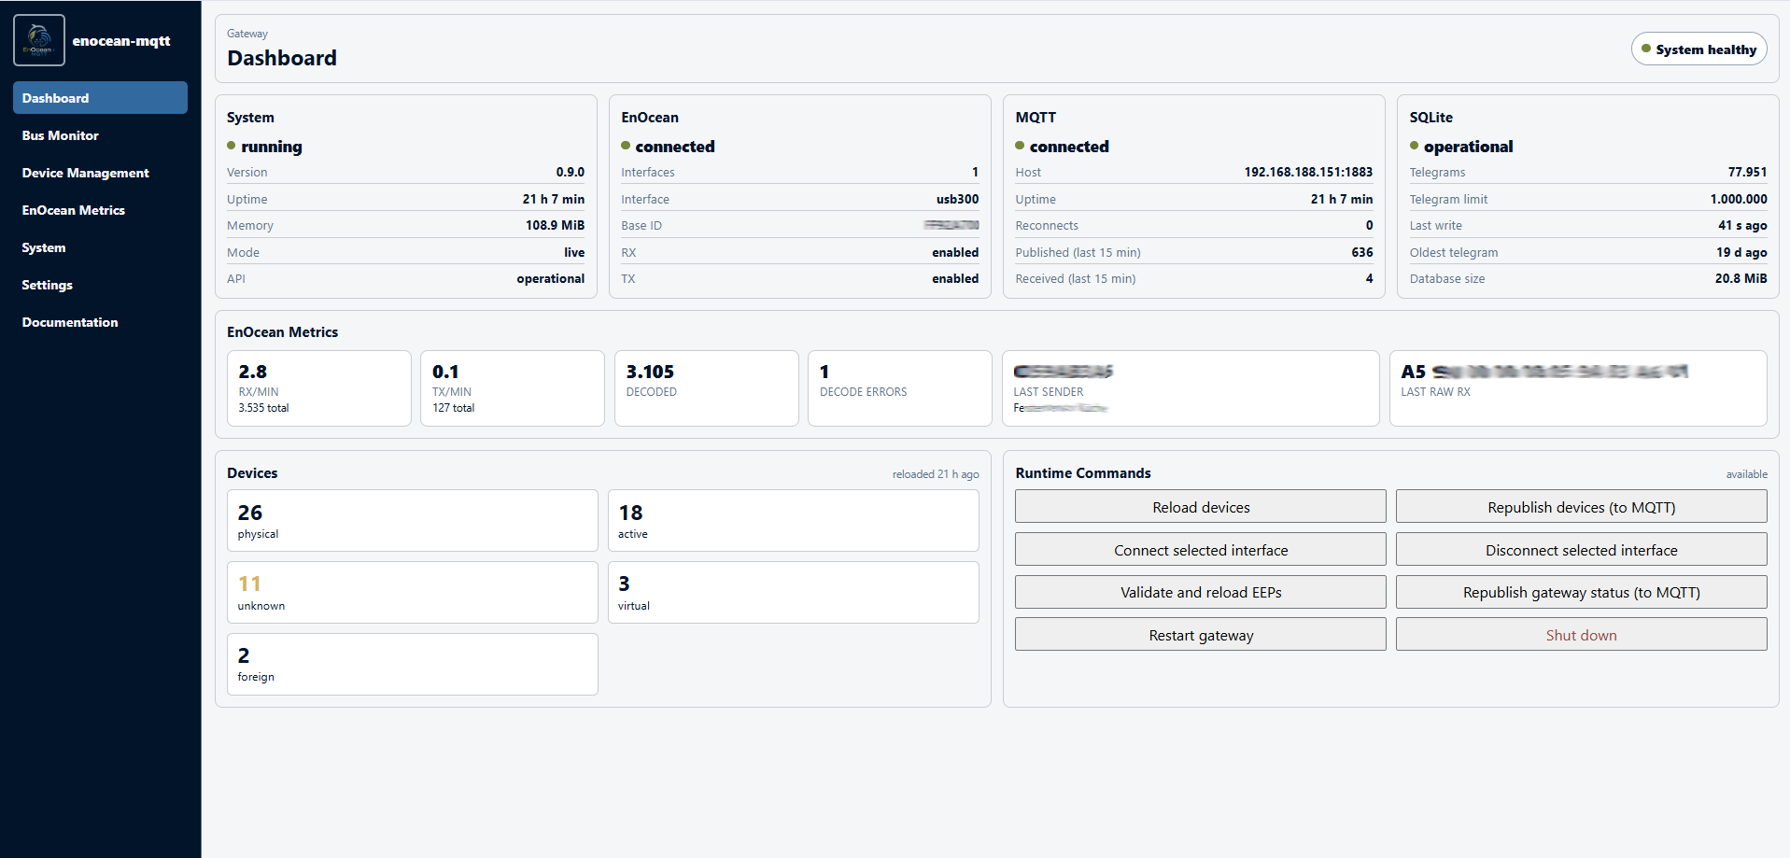Click the Shut down button
This screenshot has height=858, width=1790.
point(1581,635)
